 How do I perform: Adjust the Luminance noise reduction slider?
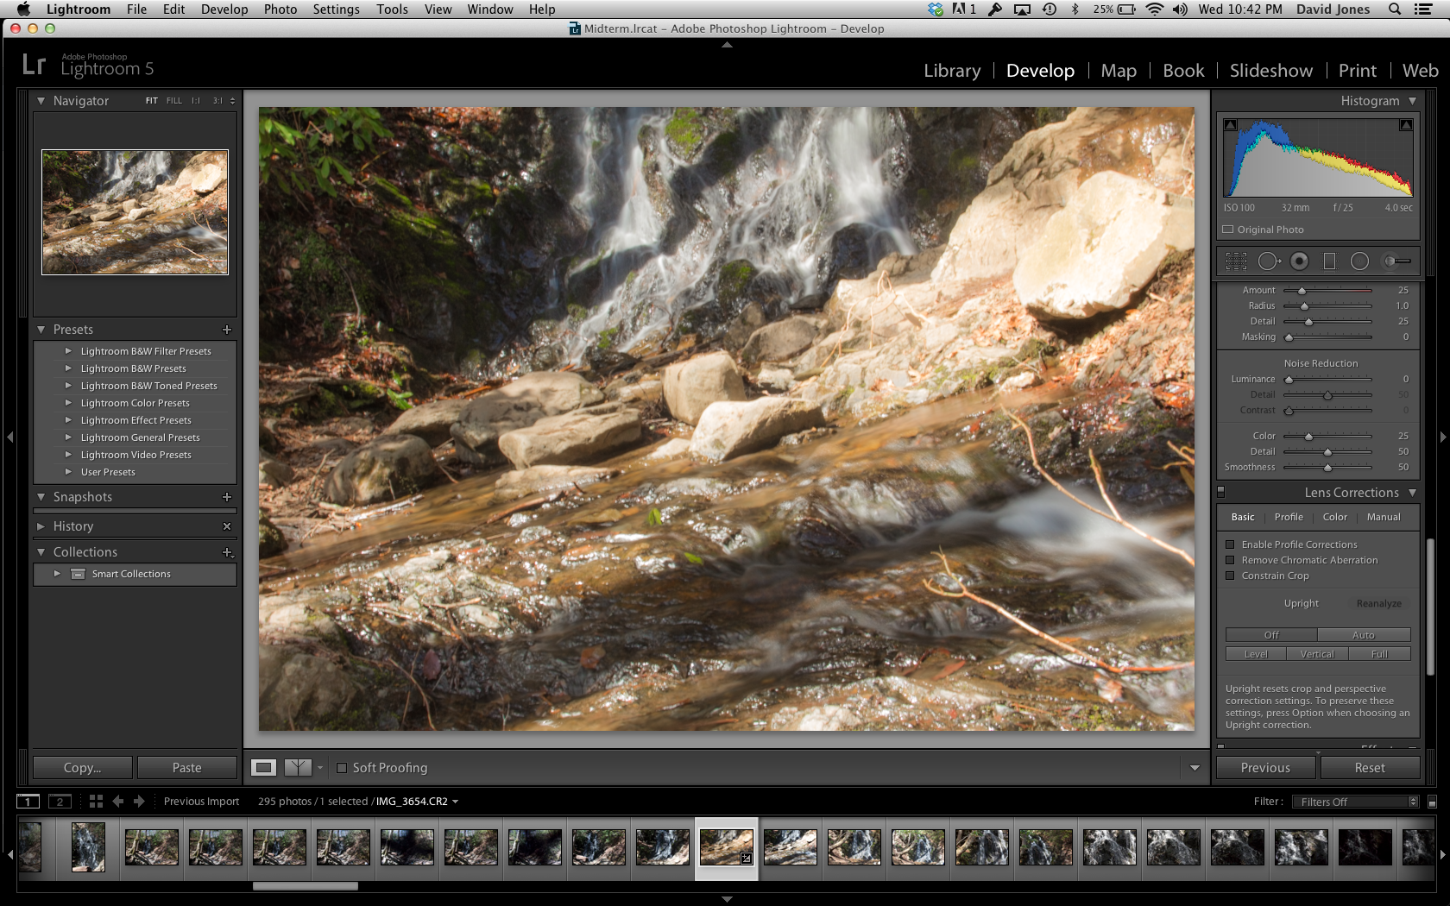tap(1289, 380)
